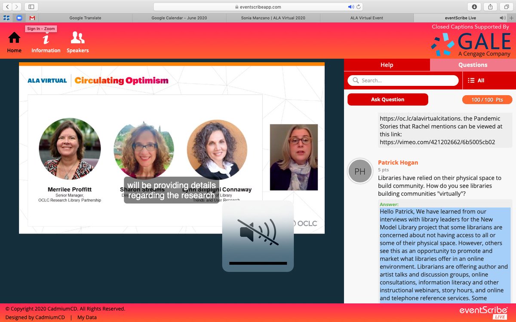The height and width of the screenshot is (322, 516).
Task: Open the Gmail pinned tab
Action: (32, 18)
